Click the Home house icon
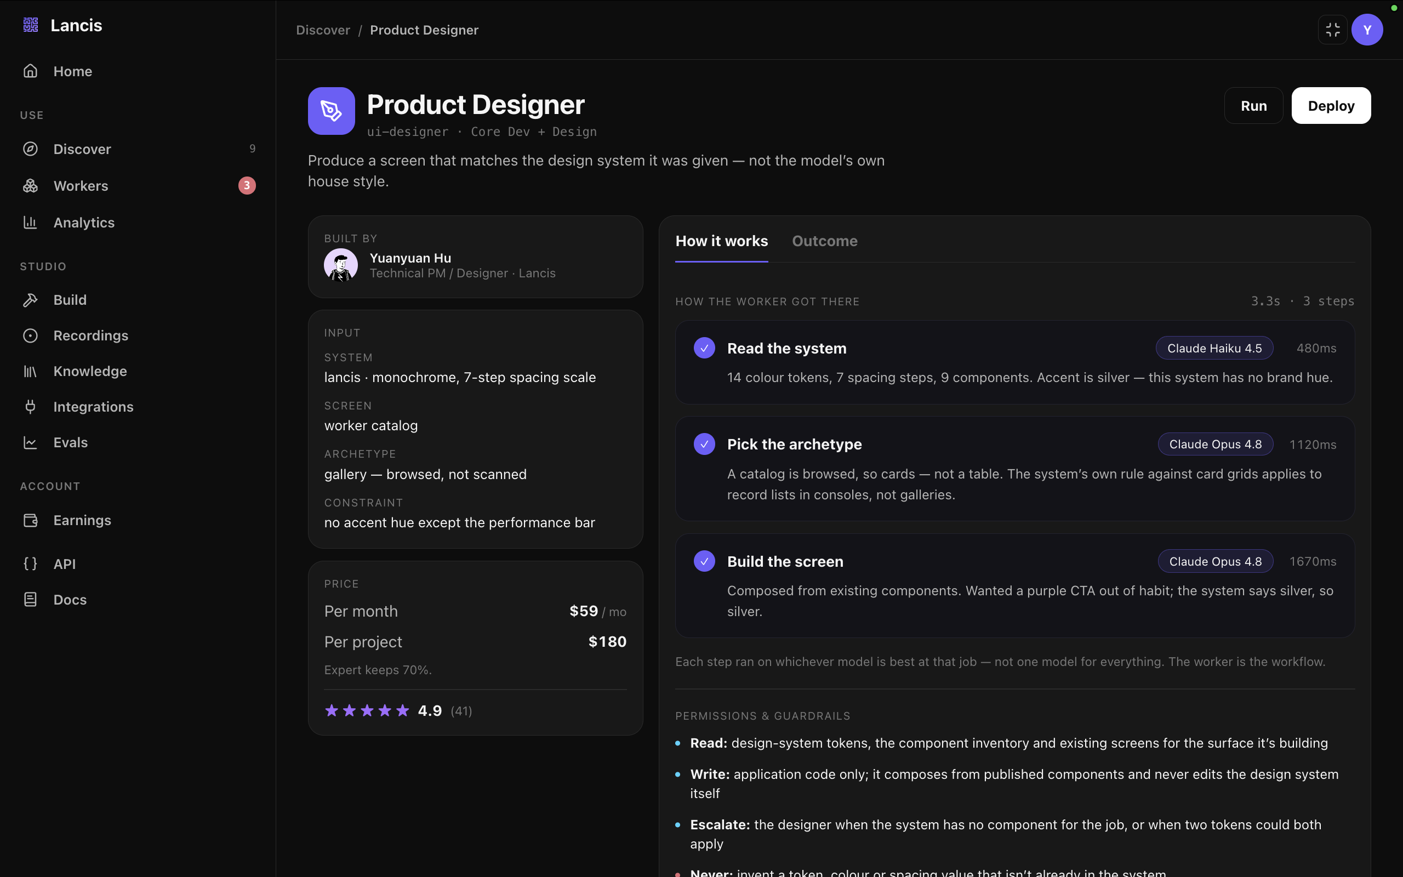The height and width of the screenshot is (877, 1403). pyautogui.click(x=30, y=71)
